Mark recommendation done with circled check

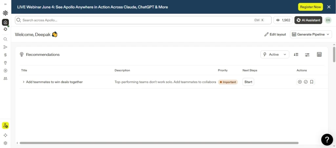click(306, 82)
